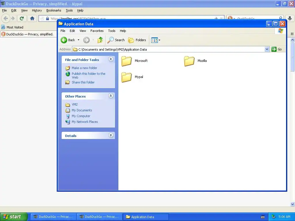Select the Mypal folder icon
Viewport: 295px width, 221px height.
(126, 77)
